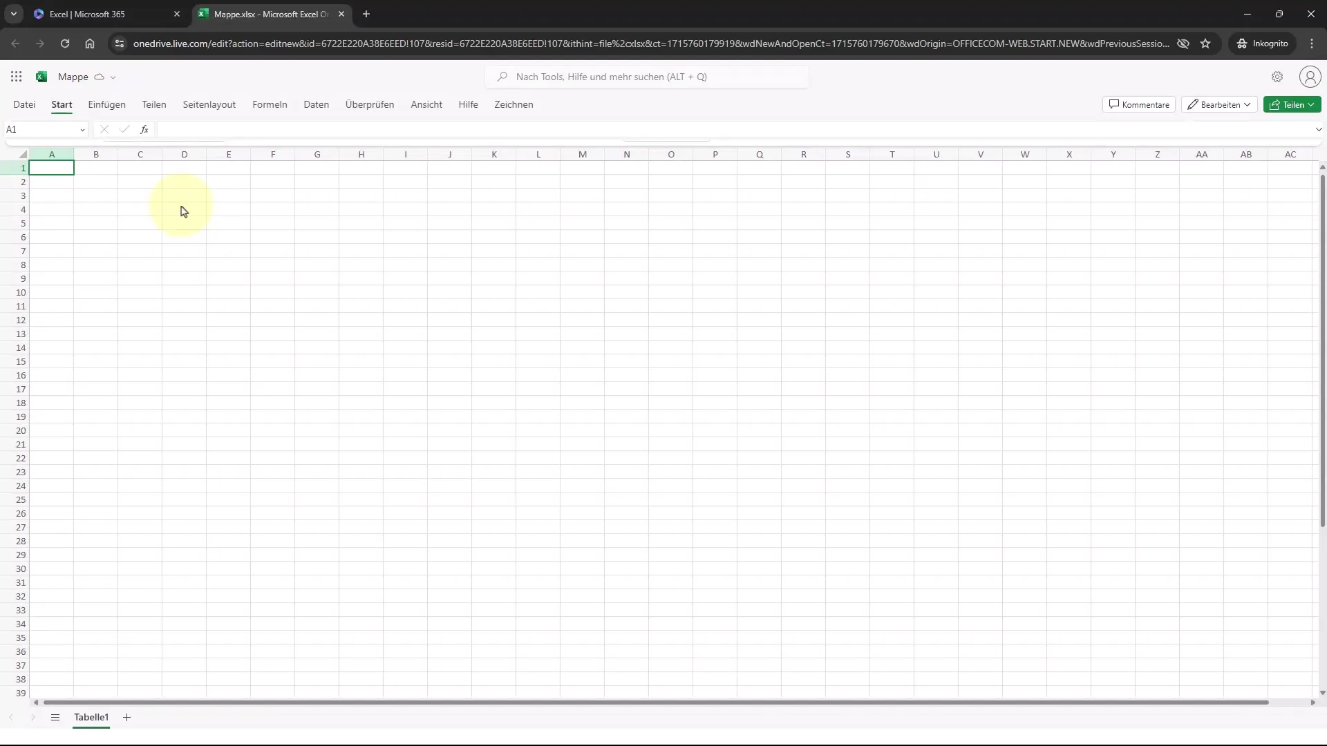Click the next sheet arrow
Image resolution: width=1327 pixels, height=746 pixels.
pos(32,717)
